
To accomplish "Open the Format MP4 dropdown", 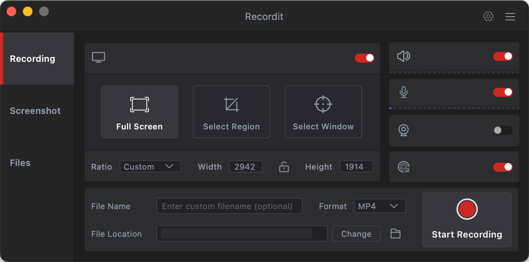I will coord(380,206).
